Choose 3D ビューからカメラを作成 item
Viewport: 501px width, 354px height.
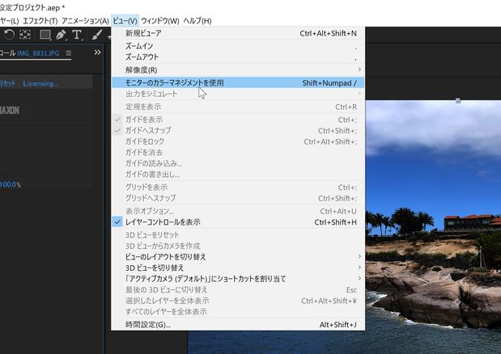(238, 246)
